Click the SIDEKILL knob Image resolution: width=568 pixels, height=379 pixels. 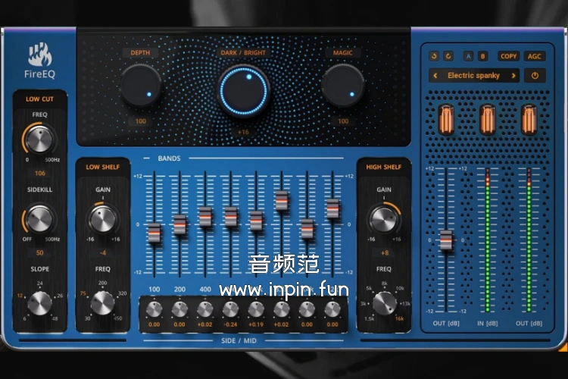[x=39, y=219]
